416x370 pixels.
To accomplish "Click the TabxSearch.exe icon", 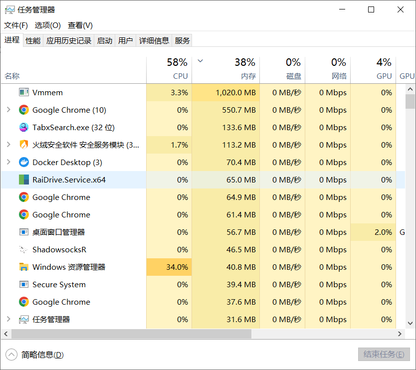I will pos(24,127).
